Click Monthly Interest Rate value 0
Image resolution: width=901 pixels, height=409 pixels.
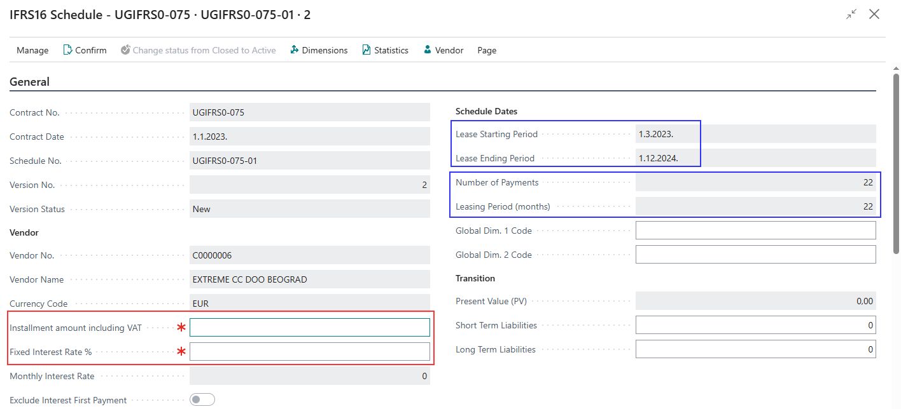(310, 376)
